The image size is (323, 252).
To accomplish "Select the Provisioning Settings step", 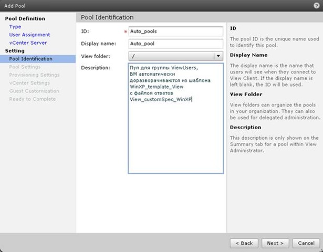I will click(x=34, y=75).
